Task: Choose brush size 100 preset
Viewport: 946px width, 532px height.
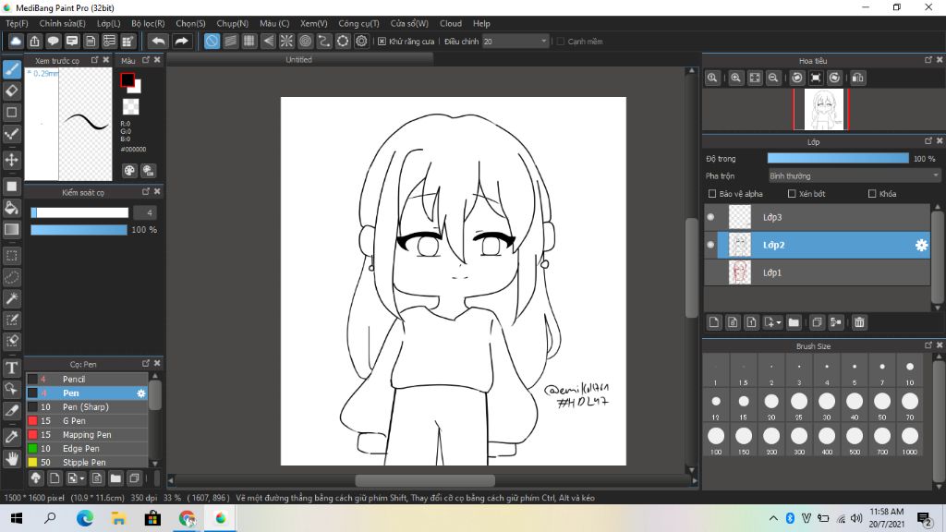Action: click(716, 440)
